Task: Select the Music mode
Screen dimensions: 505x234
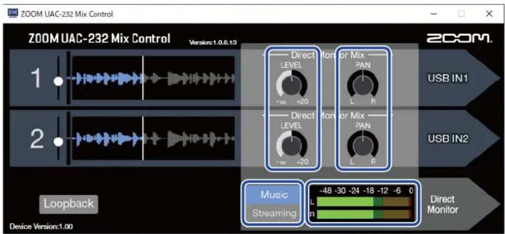Action: click(x=274, y=195)
